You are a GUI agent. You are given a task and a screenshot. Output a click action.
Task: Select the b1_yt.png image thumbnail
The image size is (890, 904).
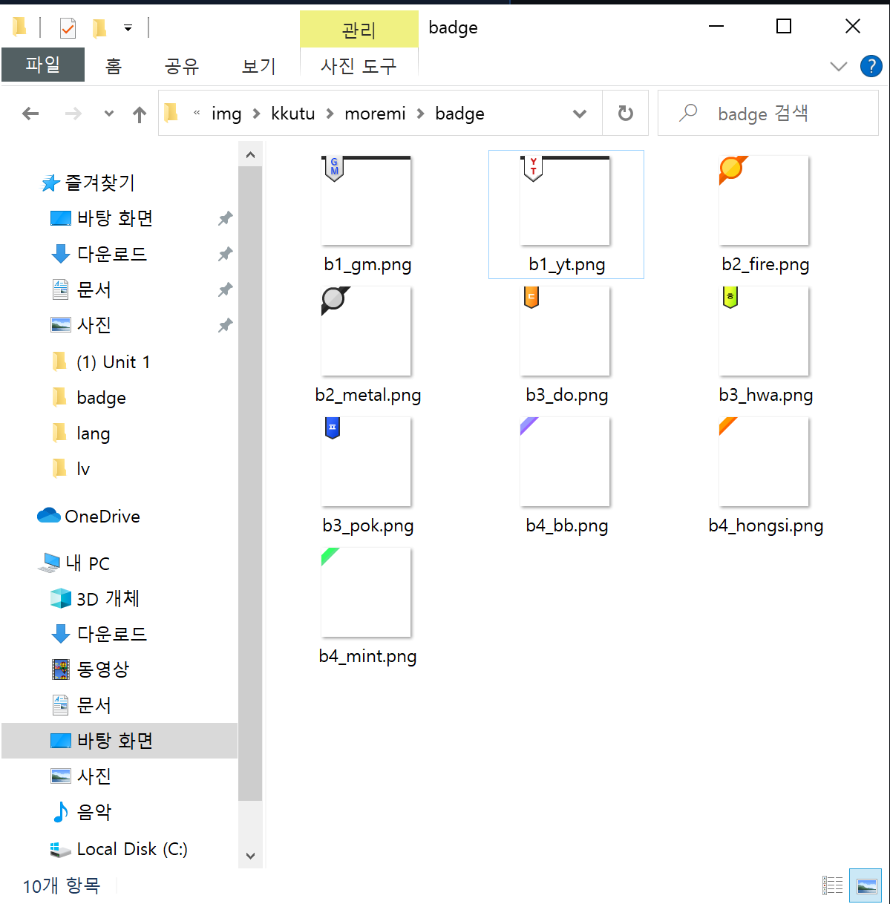tap(565, 200)
